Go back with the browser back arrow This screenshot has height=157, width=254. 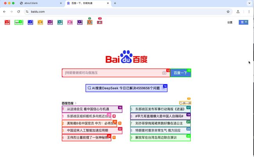[4, 12]
